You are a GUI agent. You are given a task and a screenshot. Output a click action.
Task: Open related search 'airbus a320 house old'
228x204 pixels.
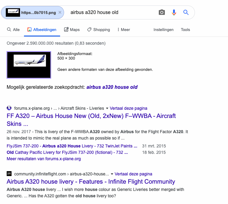112,87
